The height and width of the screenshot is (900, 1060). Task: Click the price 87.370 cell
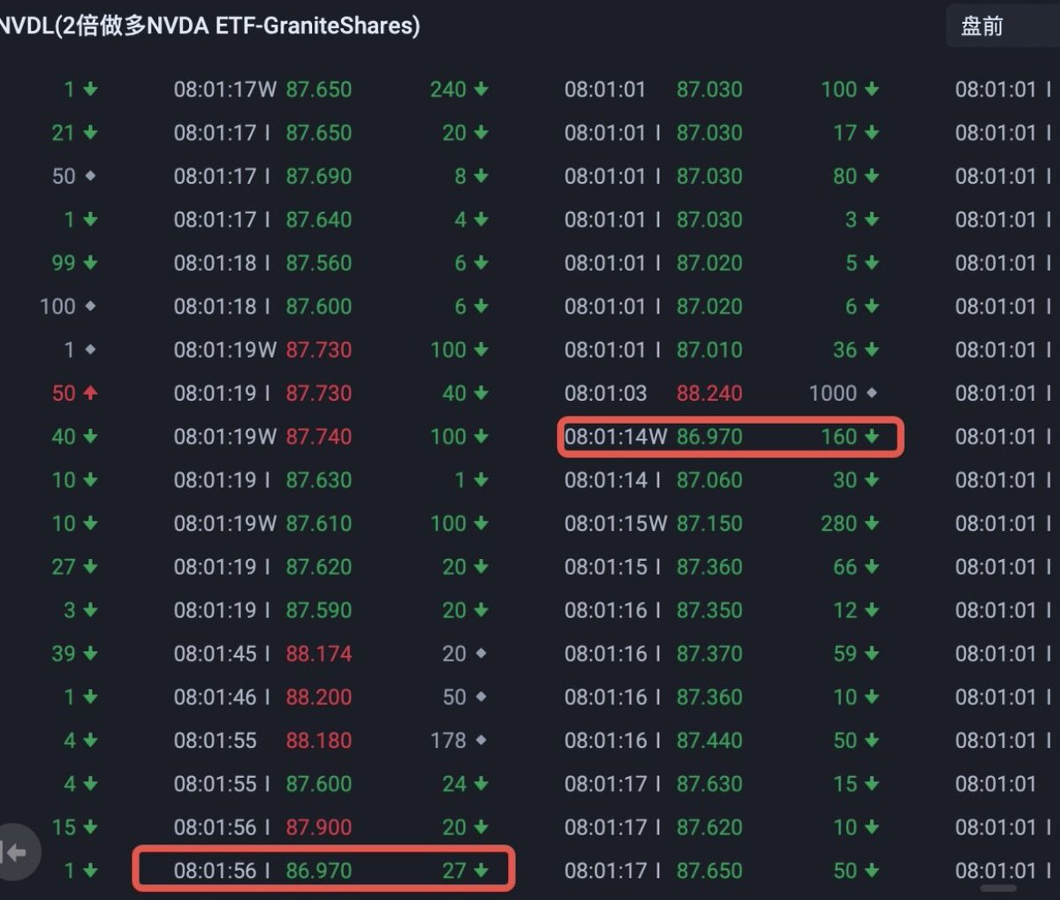coord(709,654)
